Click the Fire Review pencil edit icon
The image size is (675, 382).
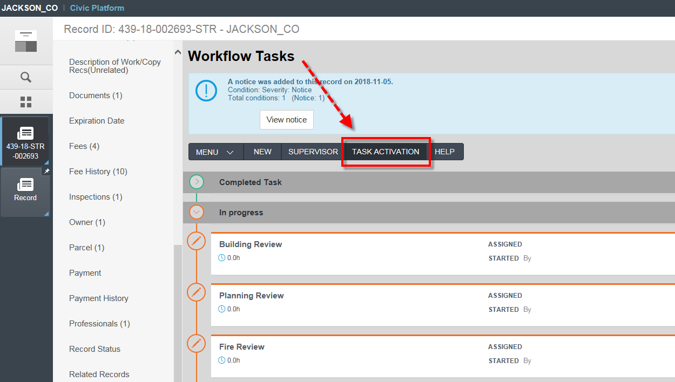(x=196, y=344)
